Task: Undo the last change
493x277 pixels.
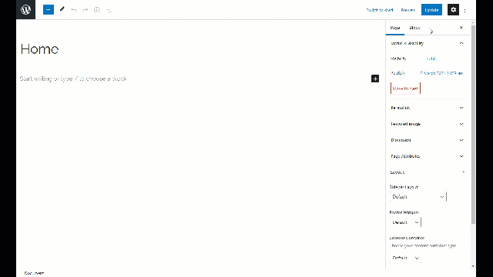Action: click(x=74, y=10)
